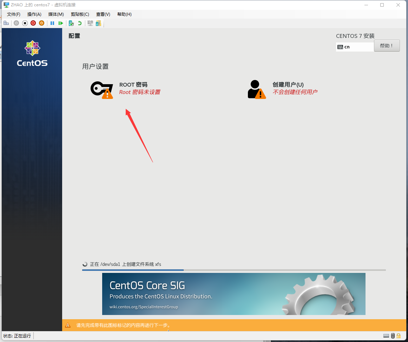This screenshot has width=408, height=342.
Task: Create a checkpoint using the toolbar icon
Action: pos(71,23)
